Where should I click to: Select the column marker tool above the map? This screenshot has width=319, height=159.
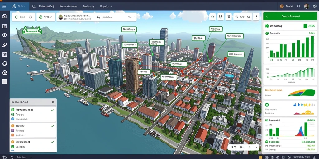(x=228, y=17)
